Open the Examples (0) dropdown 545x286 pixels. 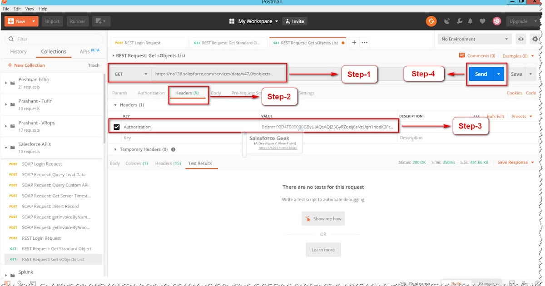point(518,56)
